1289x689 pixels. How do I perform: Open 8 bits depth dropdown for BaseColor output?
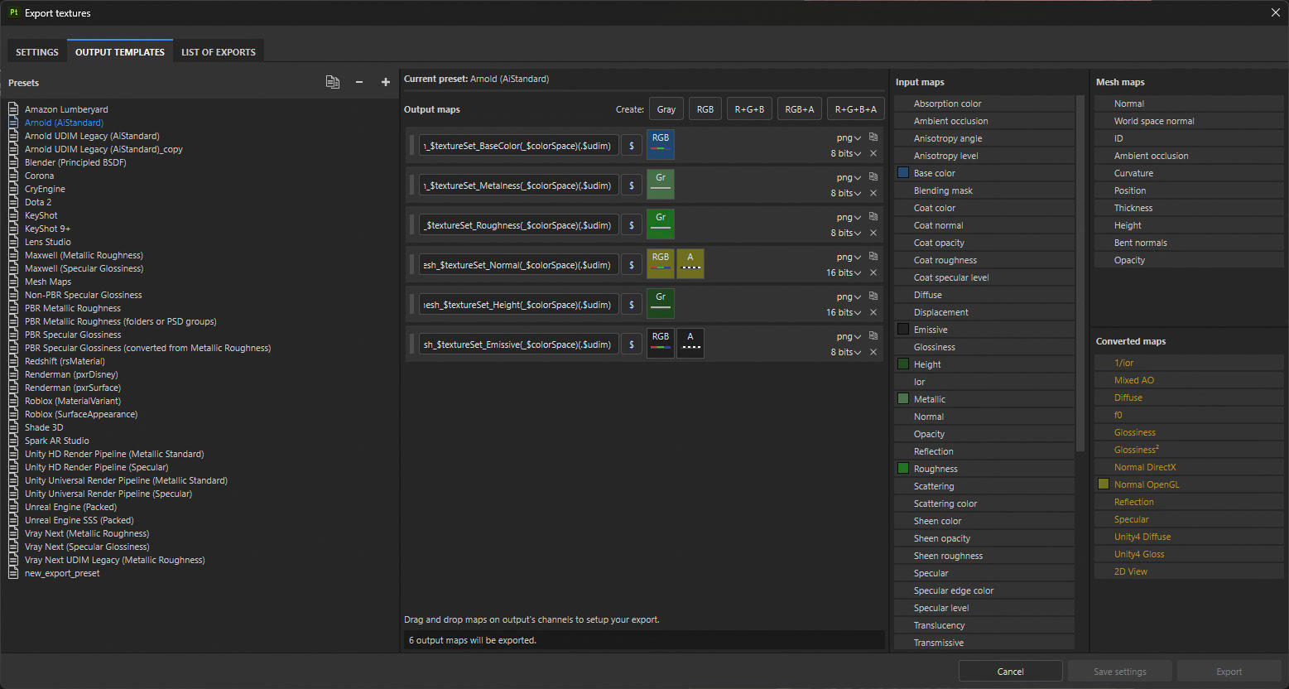846,153
